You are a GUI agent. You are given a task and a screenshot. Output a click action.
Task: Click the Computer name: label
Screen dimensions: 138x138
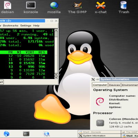pos(122,96)
